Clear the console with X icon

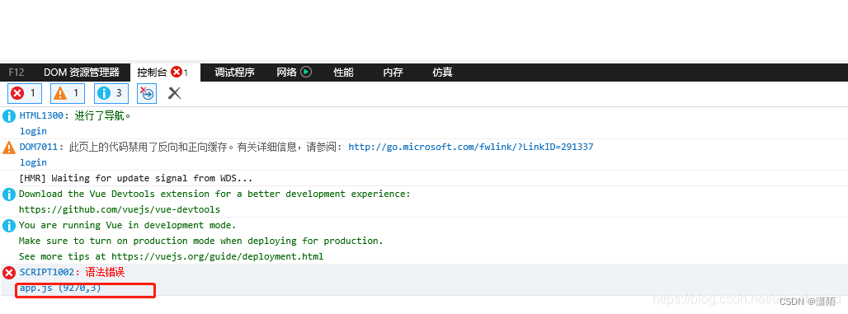click(174, 93)
